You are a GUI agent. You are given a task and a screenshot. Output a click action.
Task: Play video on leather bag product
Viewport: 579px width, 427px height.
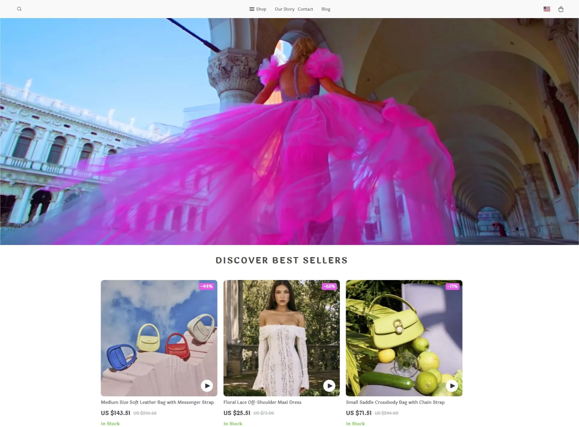click(207, 386)
